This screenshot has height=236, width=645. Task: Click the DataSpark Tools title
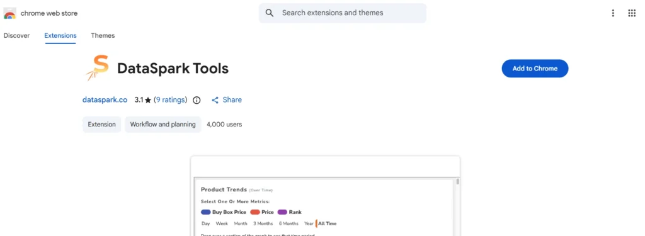point(173,68)
